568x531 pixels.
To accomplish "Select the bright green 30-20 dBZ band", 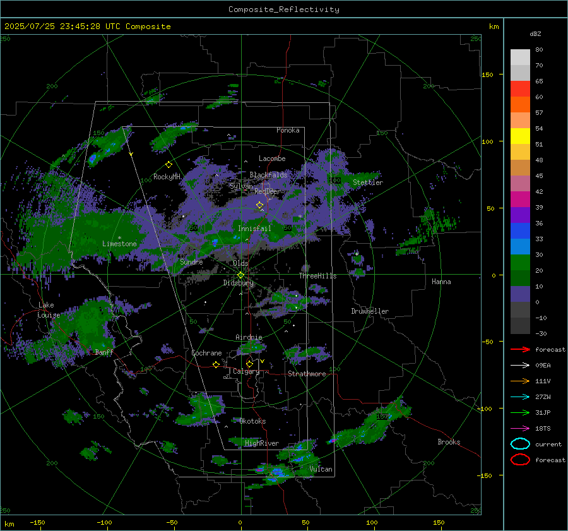I will click(x=520, y=263).
